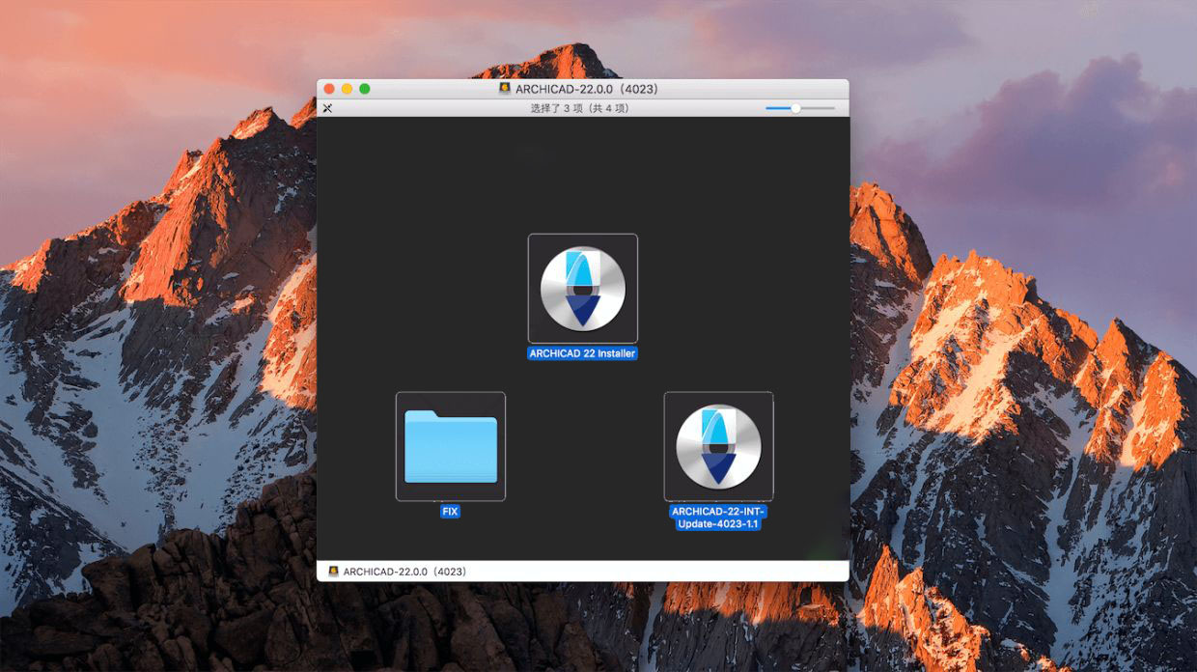Click the disk image proxy icon in title bar

tap(505, 89)
